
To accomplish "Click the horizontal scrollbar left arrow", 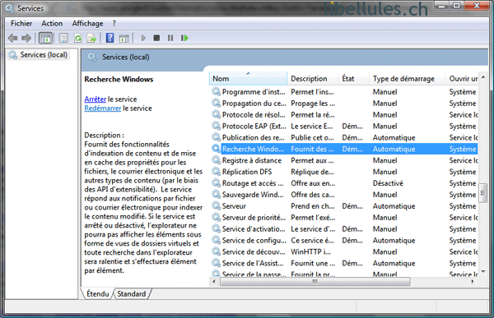I will [x=214, y=282].
